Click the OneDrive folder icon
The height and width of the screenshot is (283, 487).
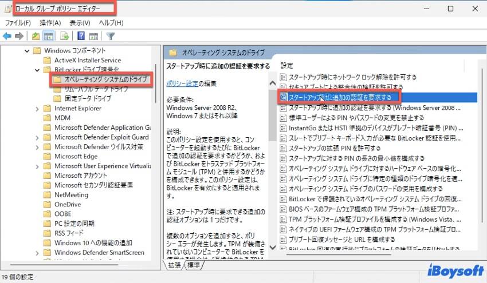[47, 204]
